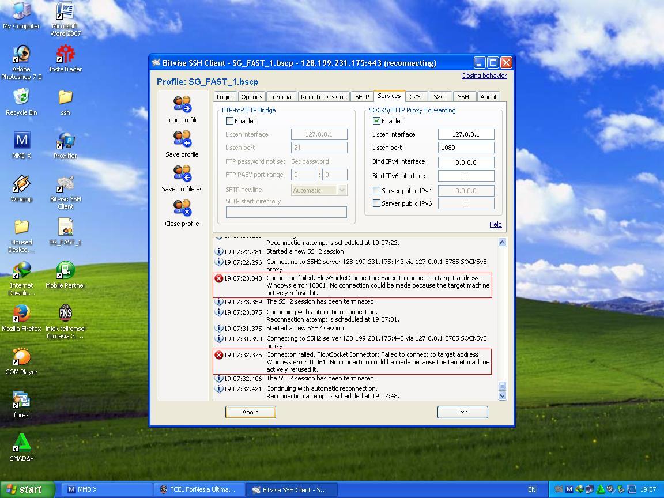Select Mozilla Firefox desktop icon
The height and width of the screenshot is (498, 664).
[x=21, y=318]
